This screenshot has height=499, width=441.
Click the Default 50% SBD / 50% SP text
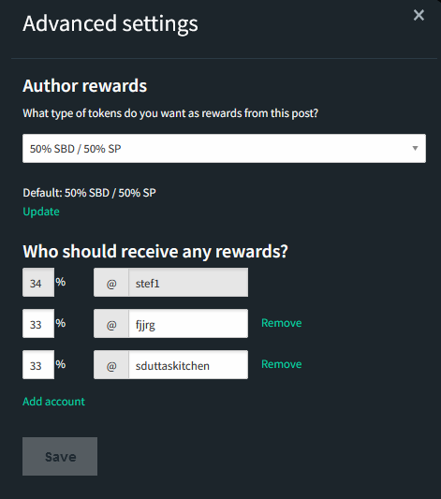89,193
